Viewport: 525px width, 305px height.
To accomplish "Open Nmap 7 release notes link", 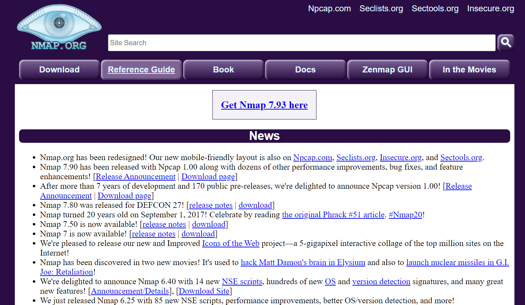I will click(153, 234).
